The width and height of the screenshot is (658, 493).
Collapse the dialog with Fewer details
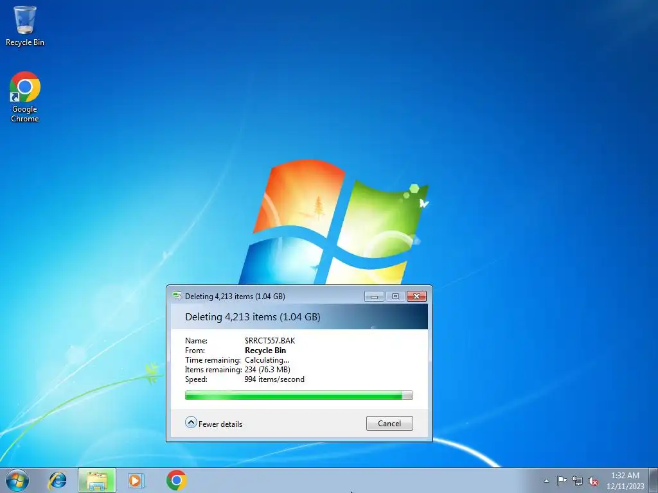(x=213, y=423)
